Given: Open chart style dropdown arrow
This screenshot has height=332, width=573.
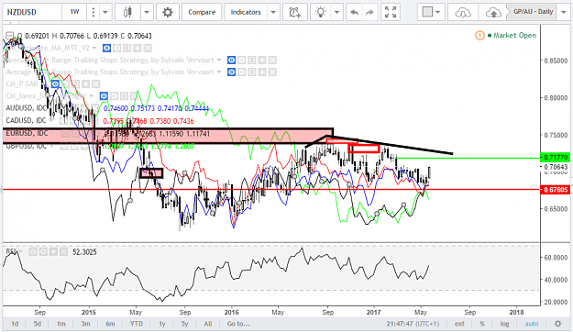Looking at the screenshot, I should (147, 12).
